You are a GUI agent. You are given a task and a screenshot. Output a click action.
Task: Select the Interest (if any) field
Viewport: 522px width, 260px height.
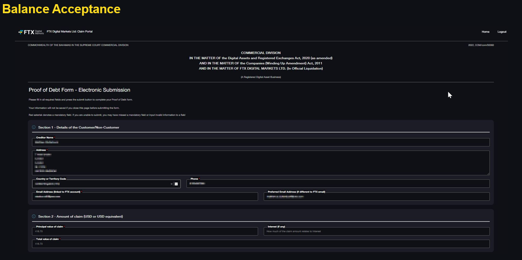pyautogui.click(x=376, y=231)
